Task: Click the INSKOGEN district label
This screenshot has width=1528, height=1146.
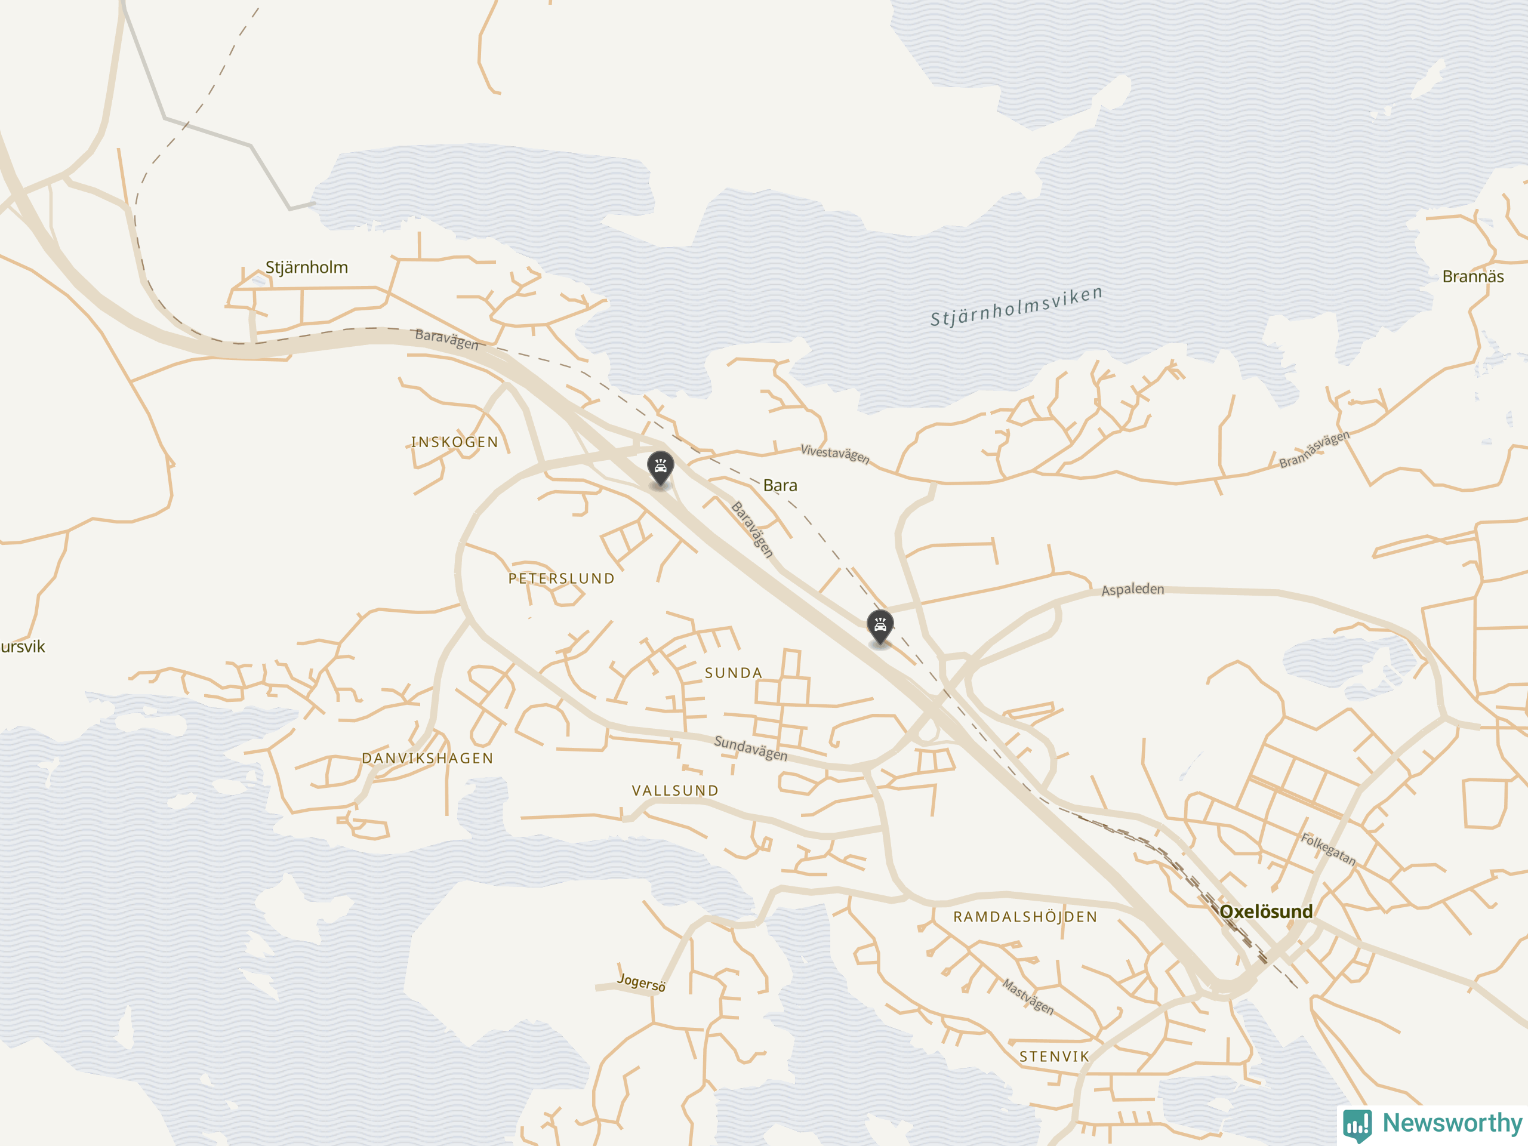Action: [x=455, y=442]
